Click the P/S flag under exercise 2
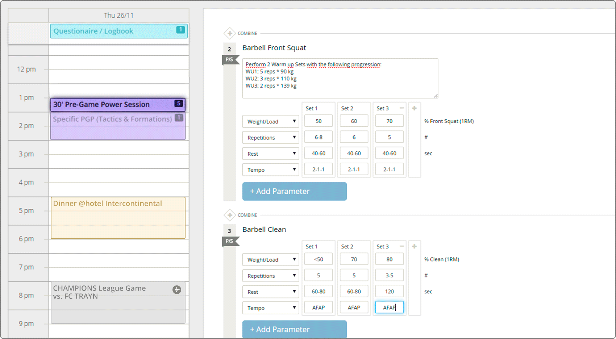The image size is (616, 339). 230,59
